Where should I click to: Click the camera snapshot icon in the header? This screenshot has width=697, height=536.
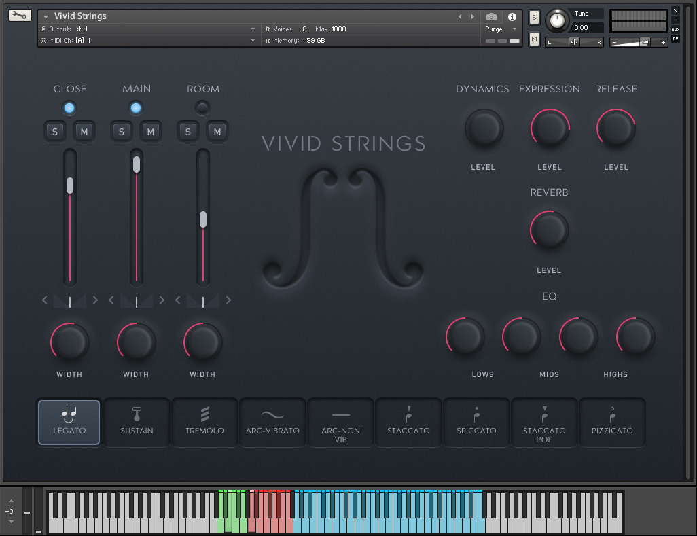click(x=491, y=17)
